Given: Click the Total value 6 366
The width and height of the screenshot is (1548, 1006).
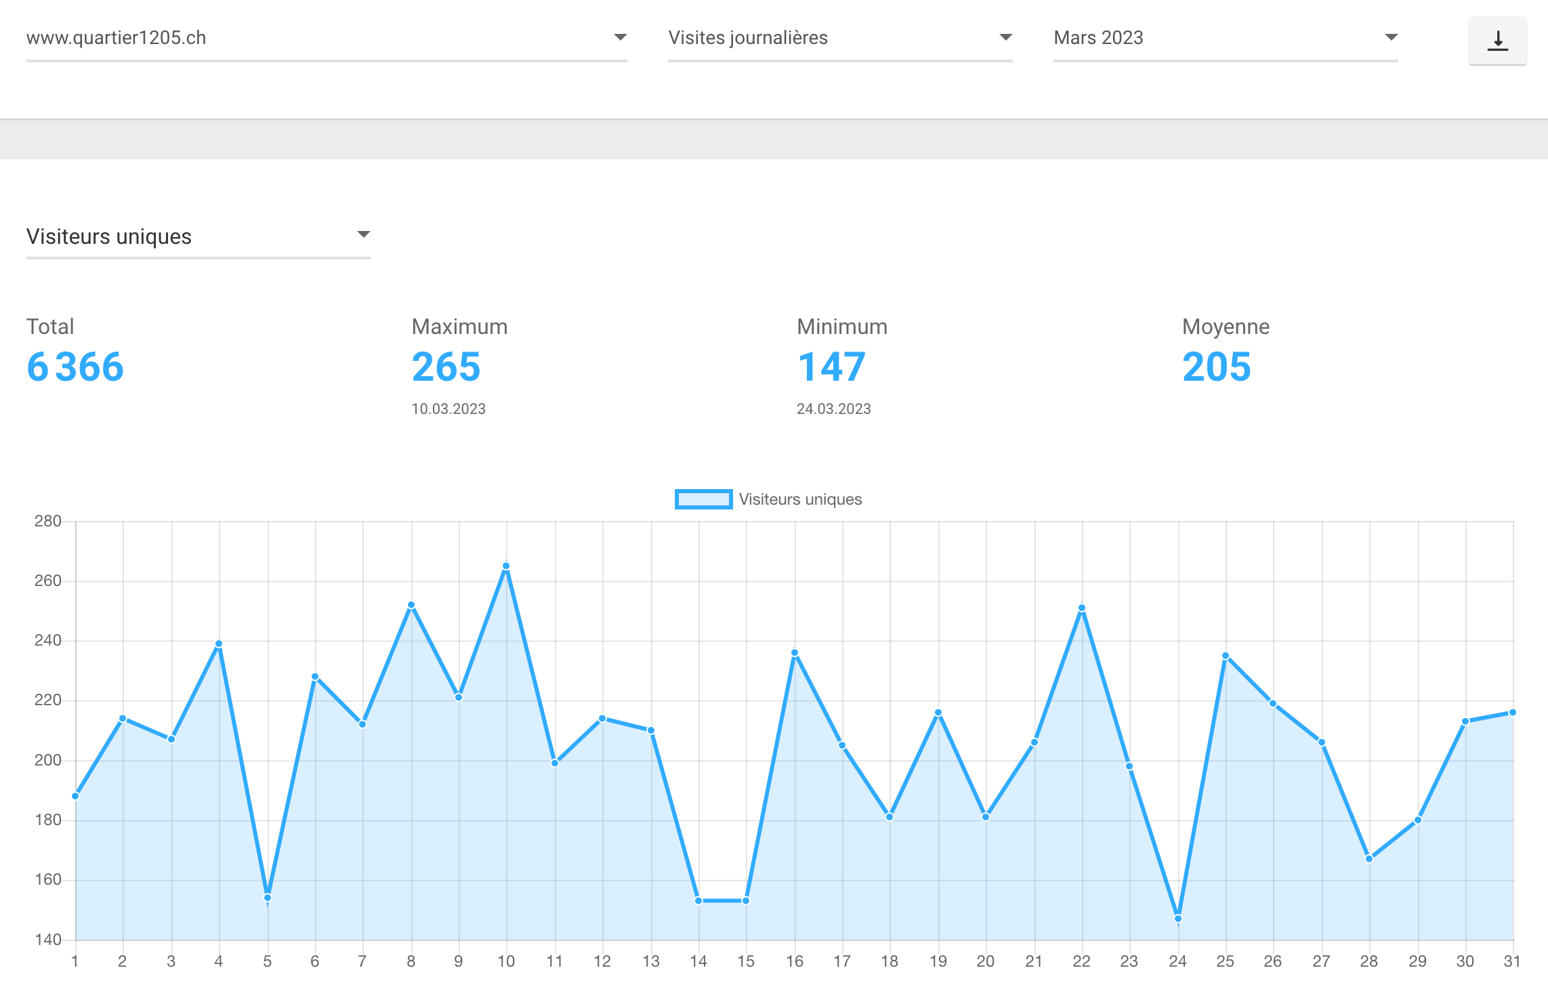Looking at the screenshot, I should click(x=75, y=367).
